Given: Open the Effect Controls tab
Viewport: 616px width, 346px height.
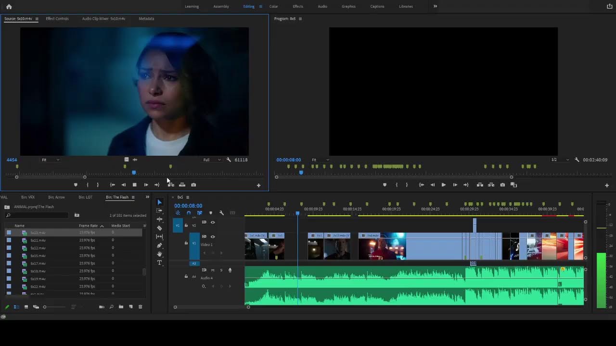Looking at the screenshot, I should [x=57, y=19].
